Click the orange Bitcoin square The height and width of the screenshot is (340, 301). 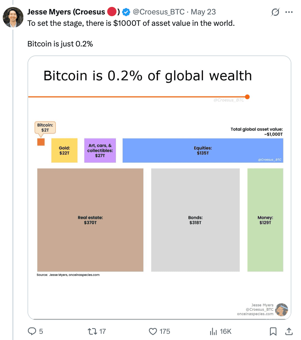(x=41, y=142)
